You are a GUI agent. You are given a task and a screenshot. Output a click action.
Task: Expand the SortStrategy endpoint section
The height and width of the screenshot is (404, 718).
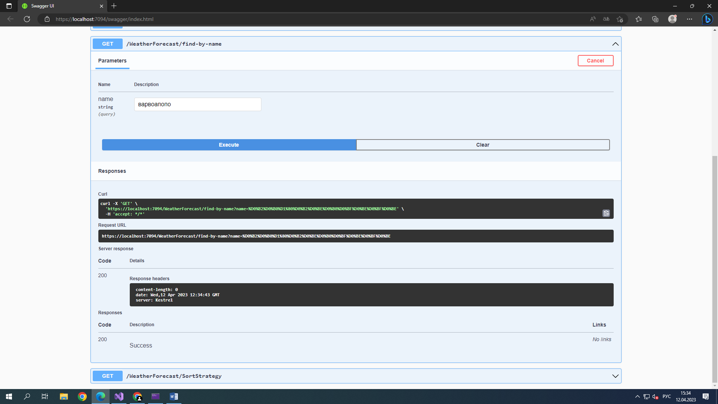[x=615, y=376]
